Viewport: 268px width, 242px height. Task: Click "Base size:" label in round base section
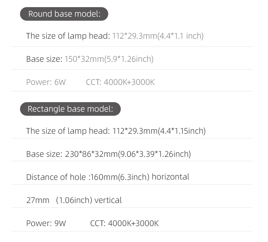coord(44,59)
